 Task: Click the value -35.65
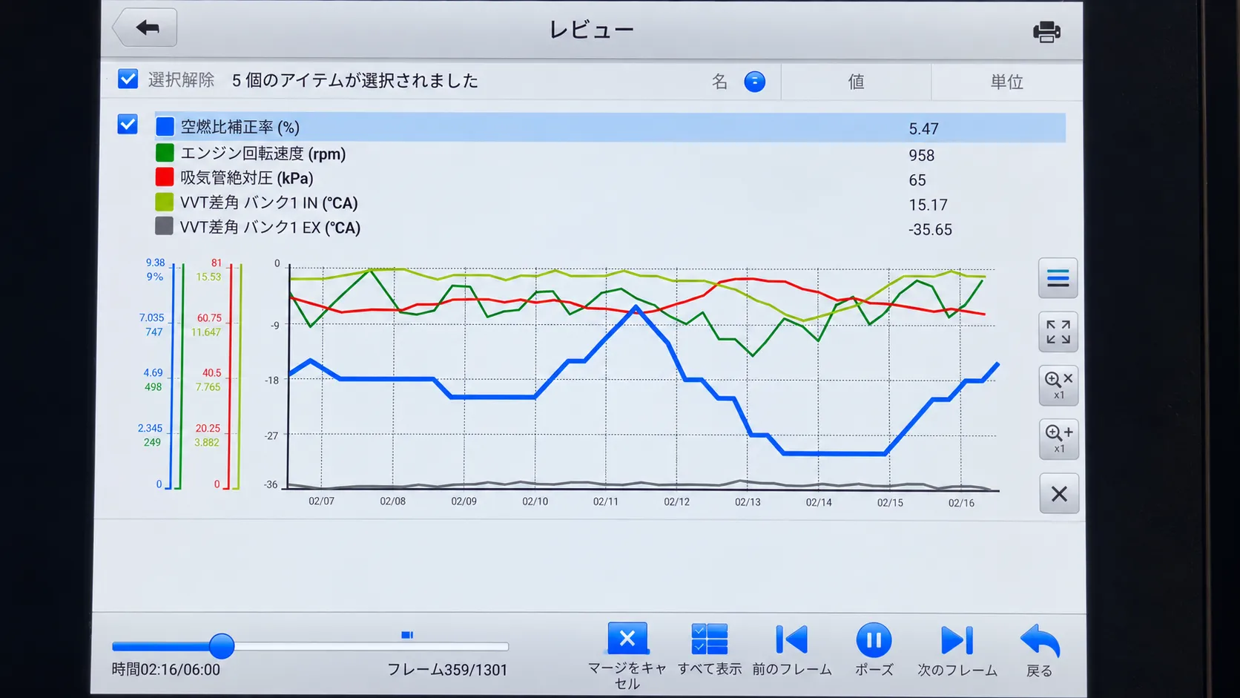(930, 230)
